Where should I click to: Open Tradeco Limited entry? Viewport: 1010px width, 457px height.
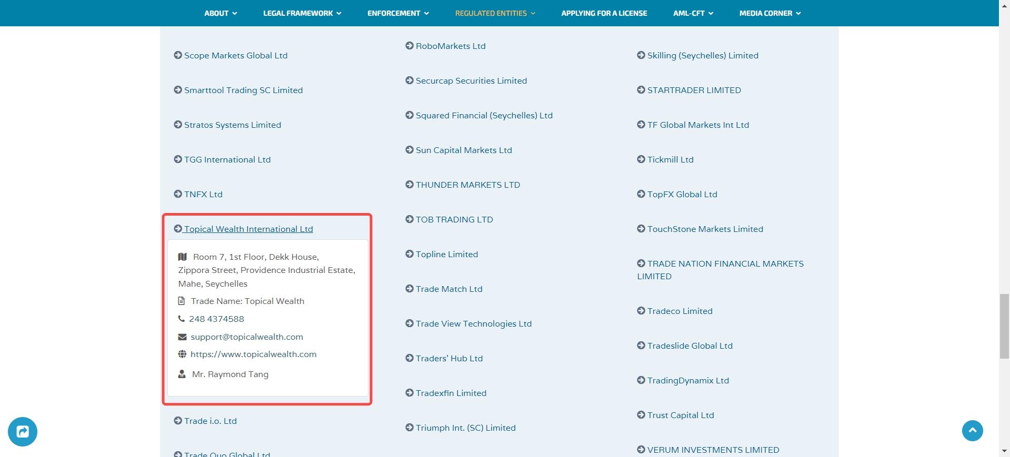tap(675, 311)
